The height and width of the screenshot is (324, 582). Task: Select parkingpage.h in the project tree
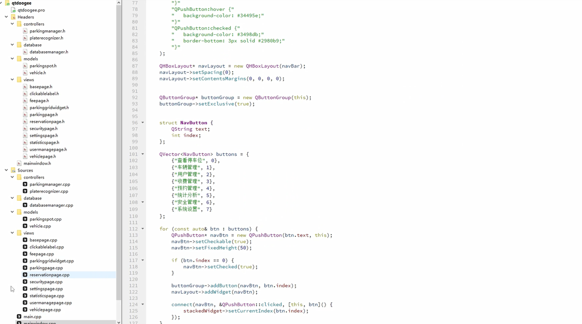click(43, 114)
